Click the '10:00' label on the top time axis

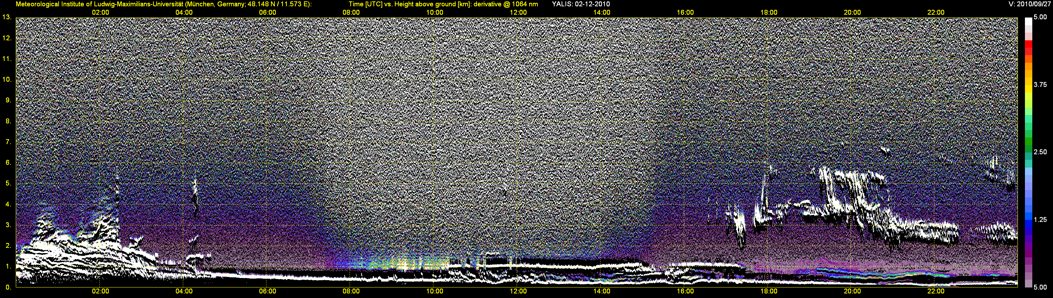[x=435, y=13]
